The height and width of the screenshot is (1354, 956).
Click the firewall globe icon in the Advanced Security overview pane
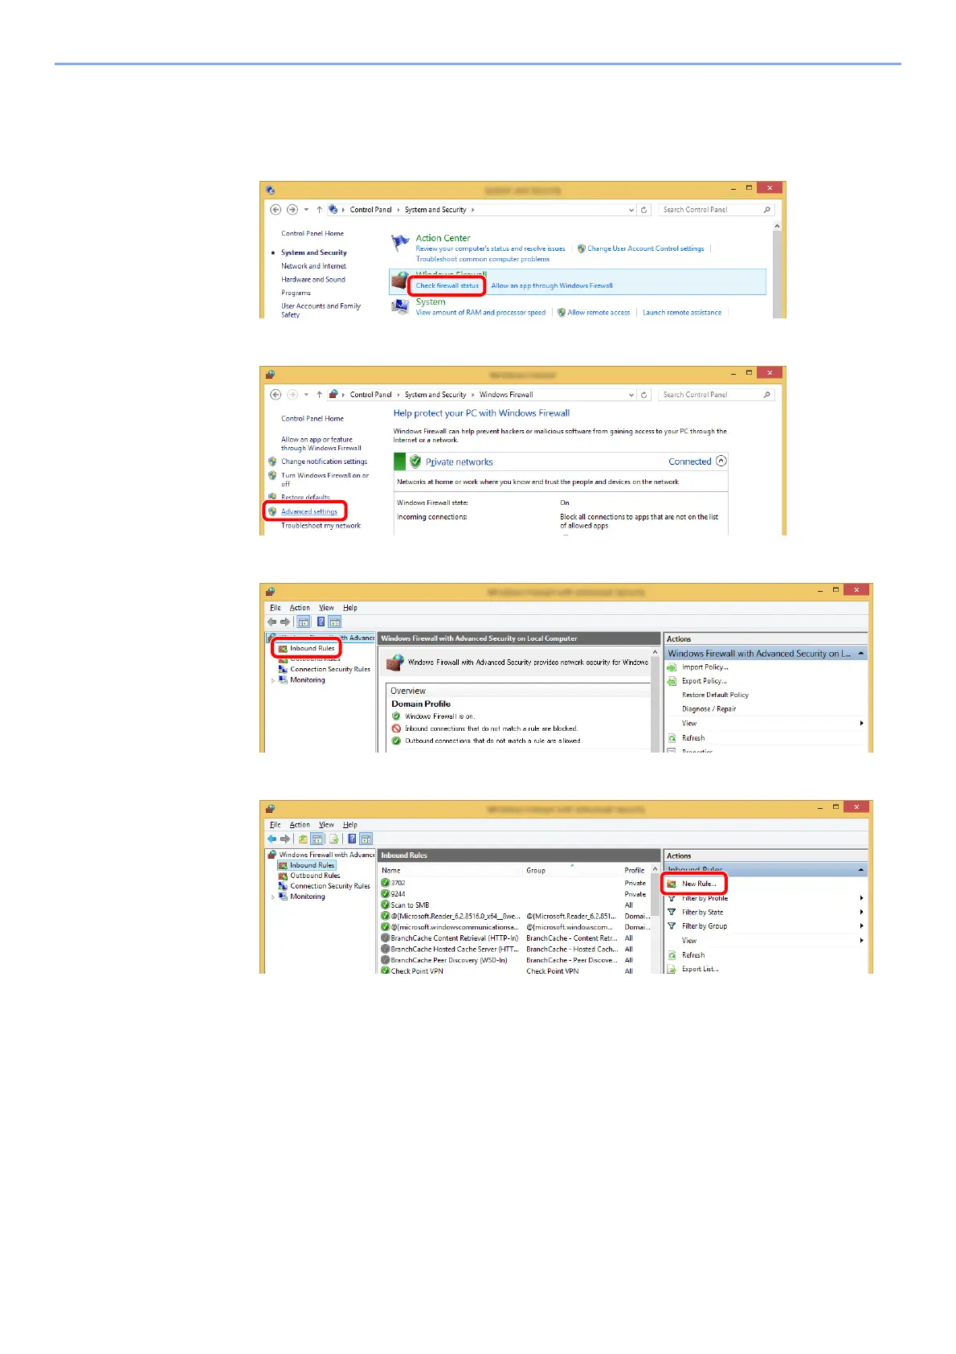(394, 663)
